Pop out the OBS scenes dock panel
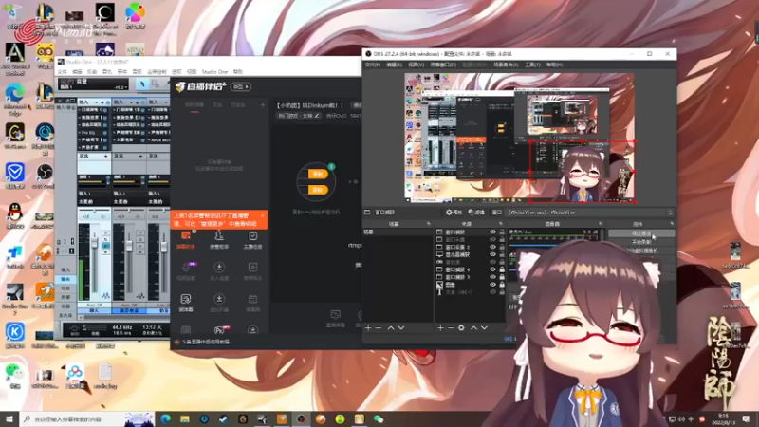759x427 pixels. [x=429, y=224]
